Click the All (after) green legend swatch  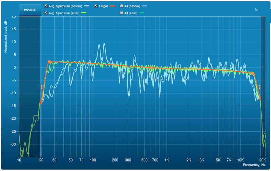[x=142, y=13]
